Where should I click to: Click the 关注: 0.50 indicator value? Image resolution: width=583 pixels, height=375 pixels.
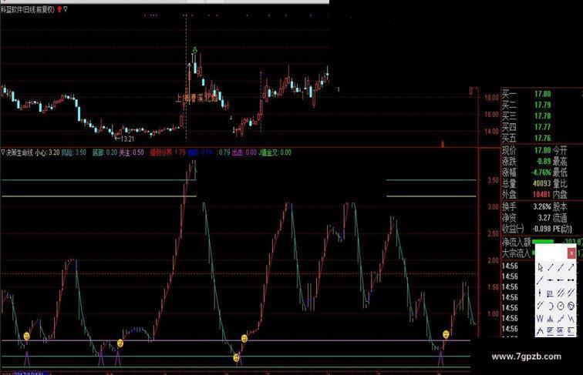[x=131, y=152]
